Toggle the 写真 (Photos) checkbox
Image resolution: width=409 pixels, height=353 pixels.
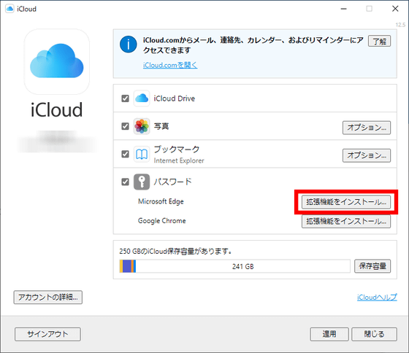pos(125,126)
